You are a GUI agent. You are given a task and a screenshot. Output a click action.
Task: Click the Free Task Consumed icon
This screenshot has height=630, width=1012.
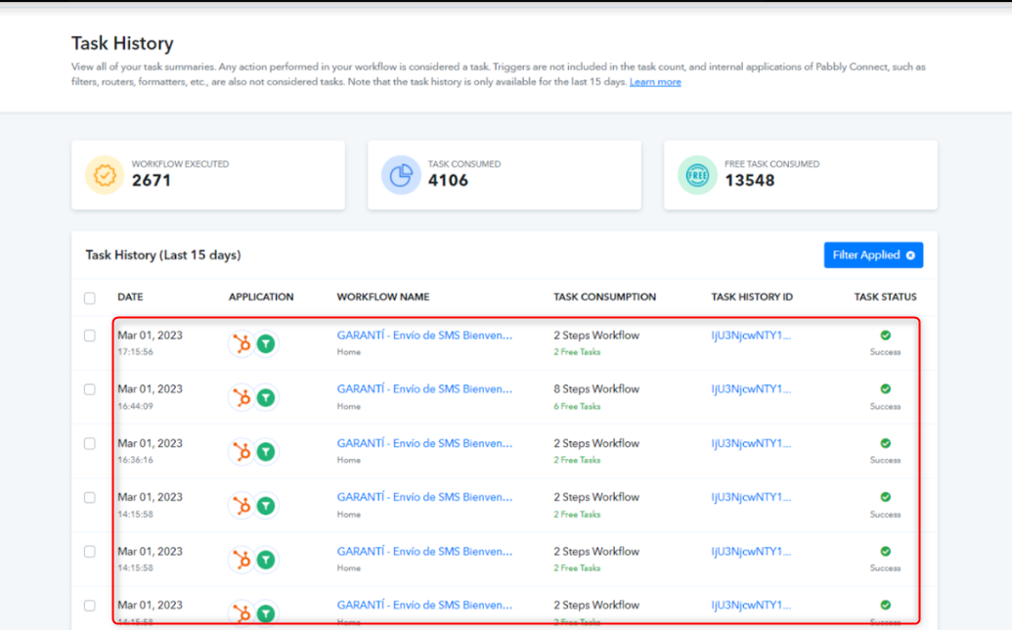coord(697,175)
